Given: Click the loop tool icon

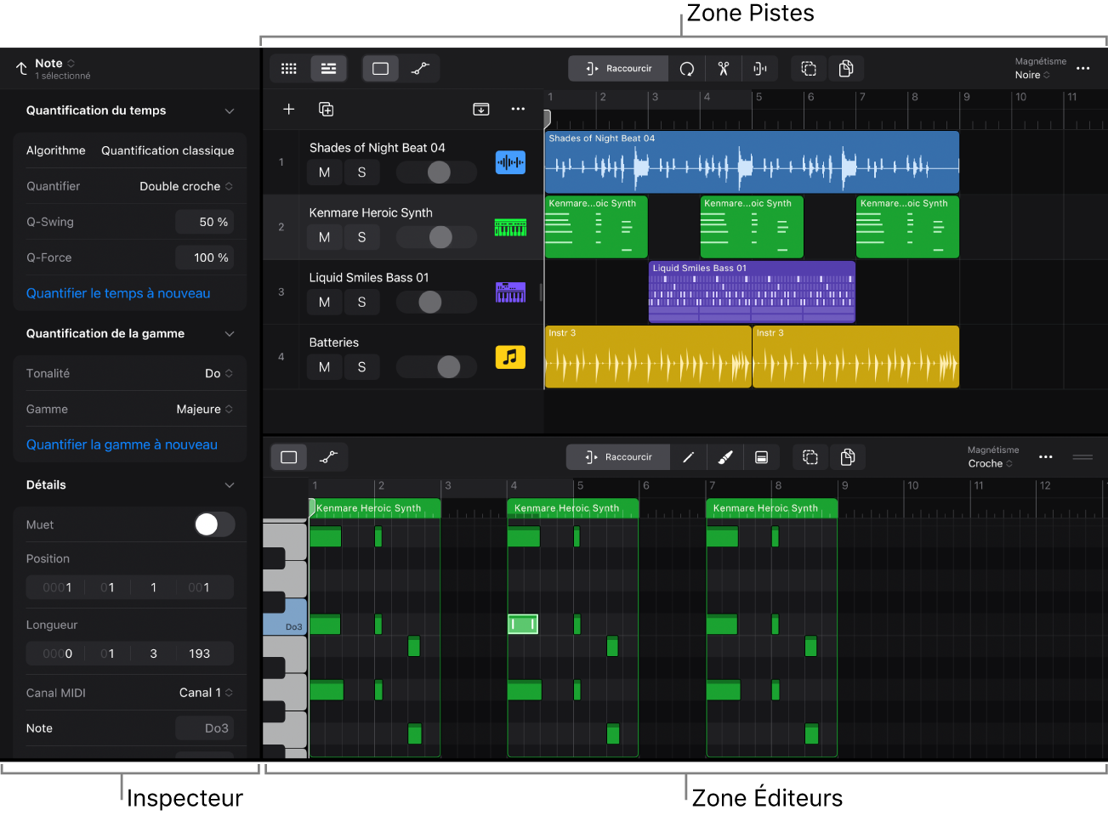Looking at the screenshot, I should click(x=687, y=69).
